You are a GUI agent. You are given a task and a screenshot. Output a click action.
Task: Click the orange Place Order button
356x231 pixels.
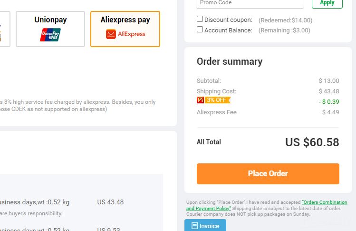coord(268,174)
